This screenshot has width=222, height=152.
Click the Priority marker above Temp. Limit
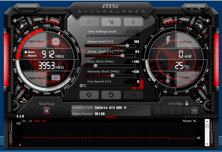[119, 50]
